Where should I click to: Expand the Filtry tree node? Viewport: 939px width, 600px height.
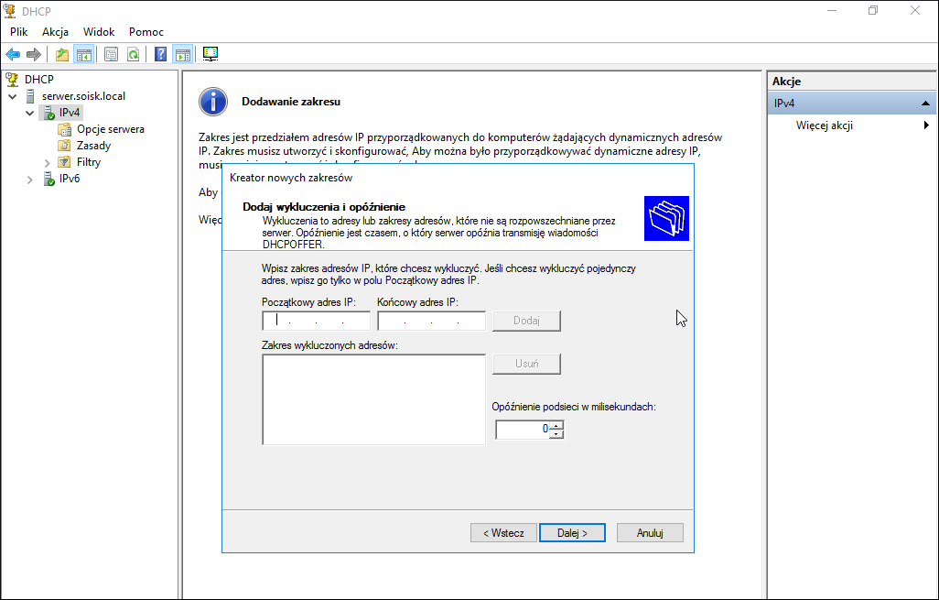point(48,162)
